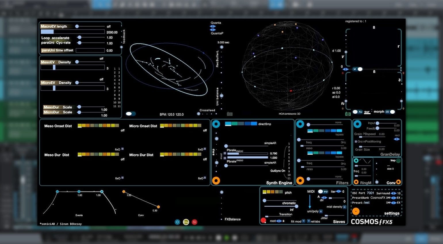Viewport: 443px width, 244px height.
Task: Click the OSC Port 7001 value
Action: [370, 193]
